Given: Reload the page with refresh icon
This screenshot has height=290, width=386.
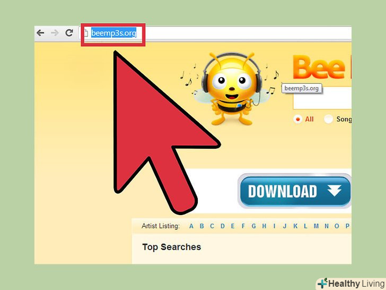Looking at the screenshot, I should point(69,32).
